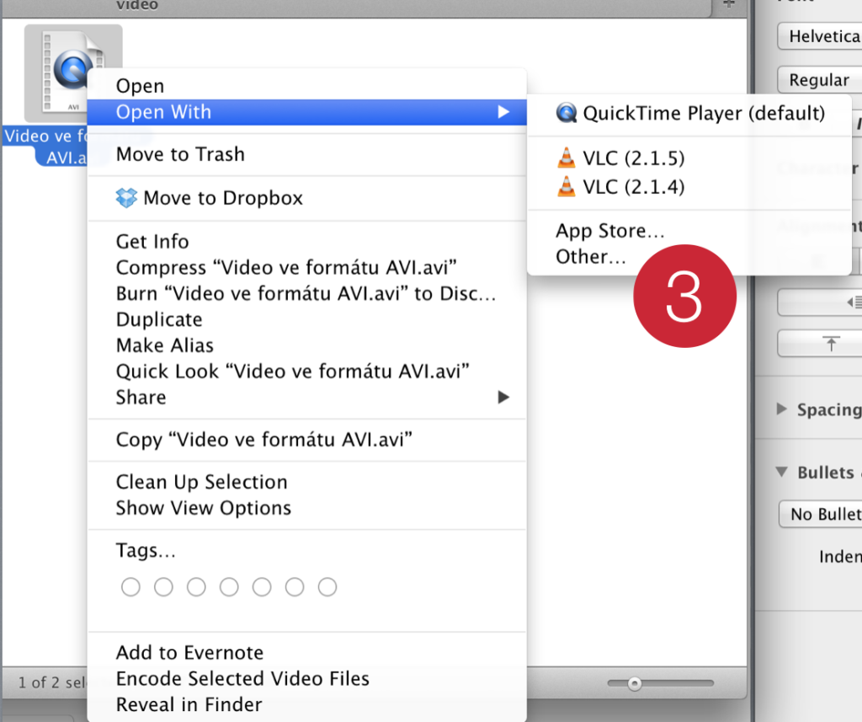This screenshot has height=722, width=862.
Task: Quick Look the AVI video file
Action: (x=306, y=371)
